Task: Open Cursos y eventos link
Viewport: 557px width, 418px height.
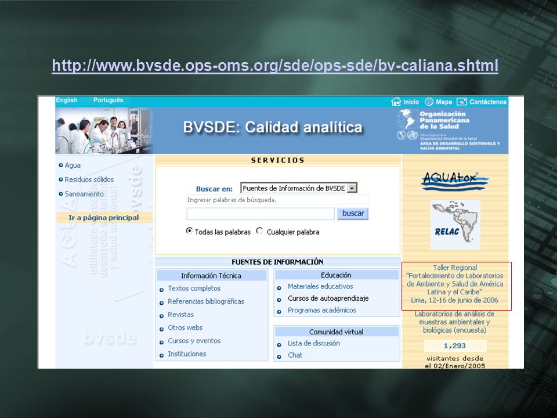Action: pos(194,341)
